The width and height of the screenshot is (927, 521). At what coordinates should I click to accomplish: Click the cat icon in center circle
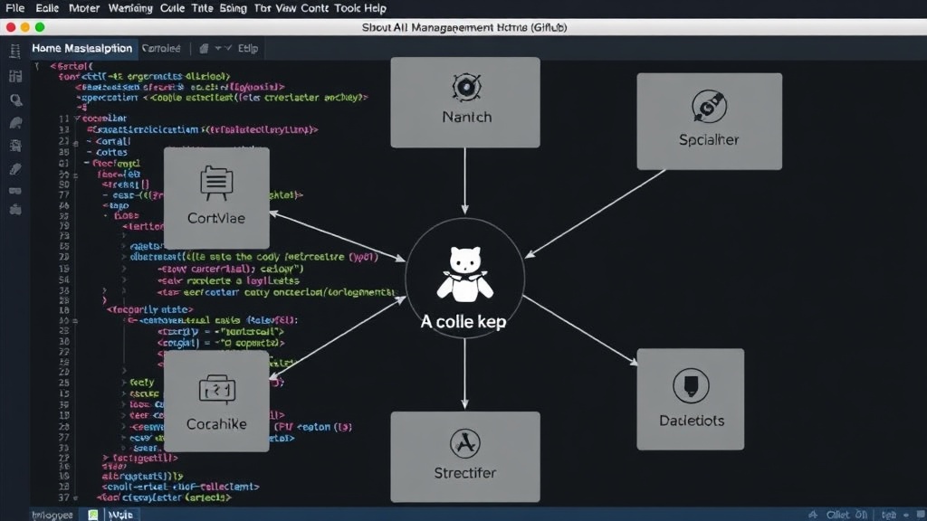465,274
